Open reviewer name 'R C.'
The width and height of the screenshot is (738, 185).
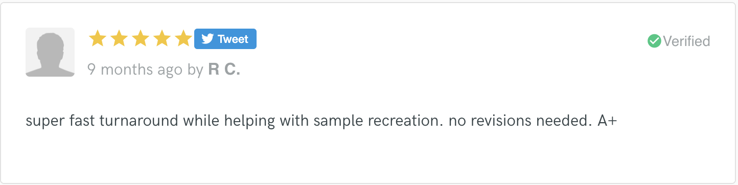(224, 70)
